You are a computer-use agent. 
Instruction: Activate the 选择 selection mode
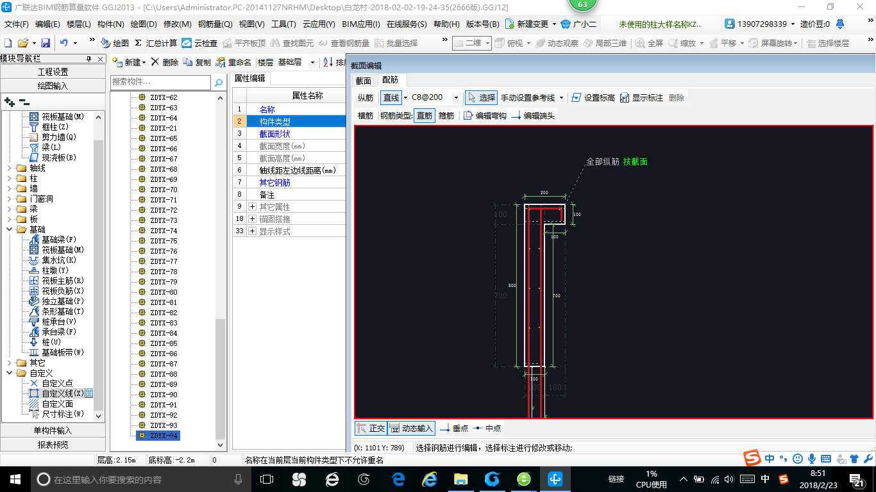tap(481, 97)
